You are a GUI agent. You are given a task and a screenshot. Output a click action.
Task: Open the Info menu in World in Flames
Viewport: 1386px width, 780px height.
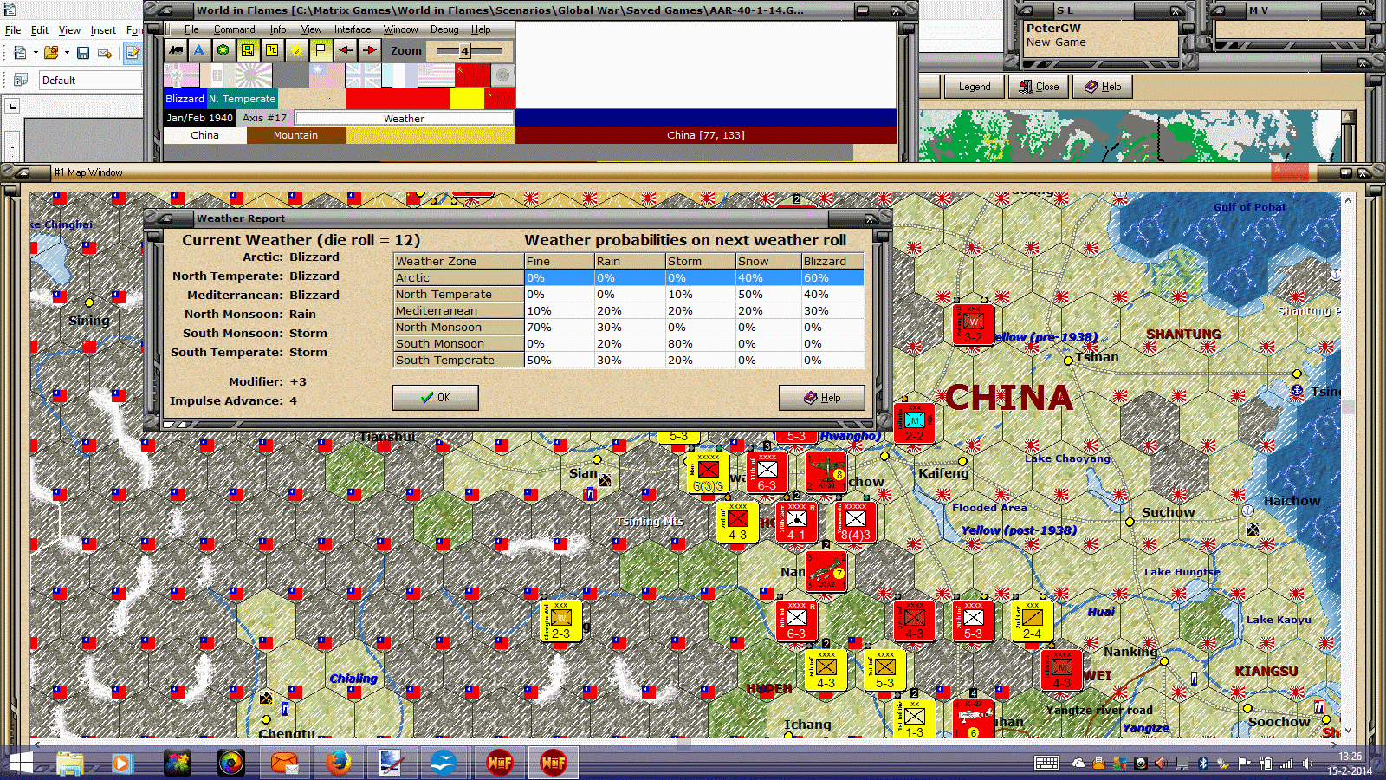tap(277, 29)
